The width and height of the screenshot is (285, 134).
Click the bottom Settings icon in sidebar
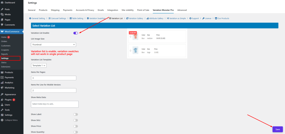click(x=2, y=115)
